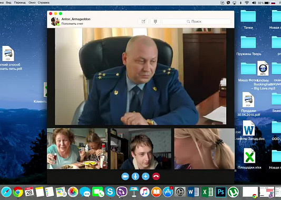Open Messages in the dock

point(85,192)
